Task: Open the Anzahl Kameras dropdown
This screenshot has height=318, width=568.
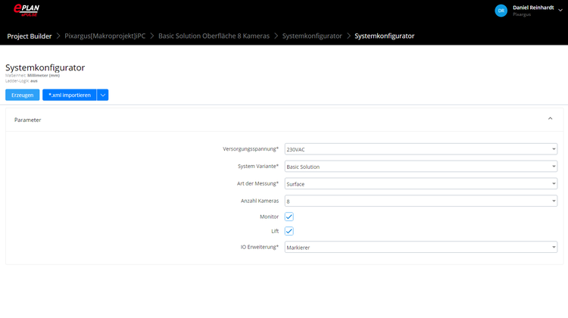Action: pyautogui.click(x=420, y=201)
